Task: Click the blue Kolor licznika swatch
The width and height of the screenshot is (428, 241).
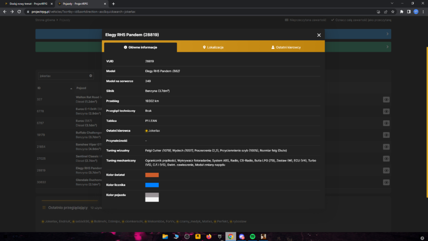Action: coord(152,185)
